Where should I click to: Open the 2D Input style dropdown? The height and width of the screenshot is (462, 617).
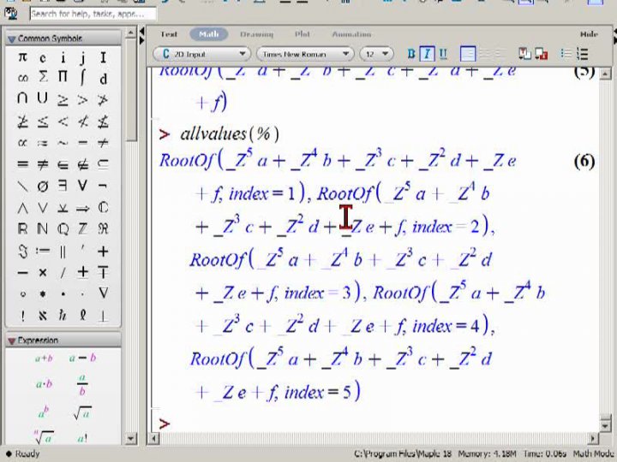point(202,54)
